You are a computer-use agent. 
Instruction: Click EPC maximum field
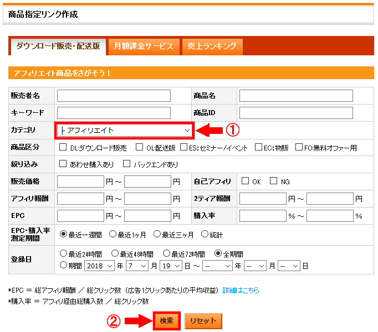click(x=147, y=216)
